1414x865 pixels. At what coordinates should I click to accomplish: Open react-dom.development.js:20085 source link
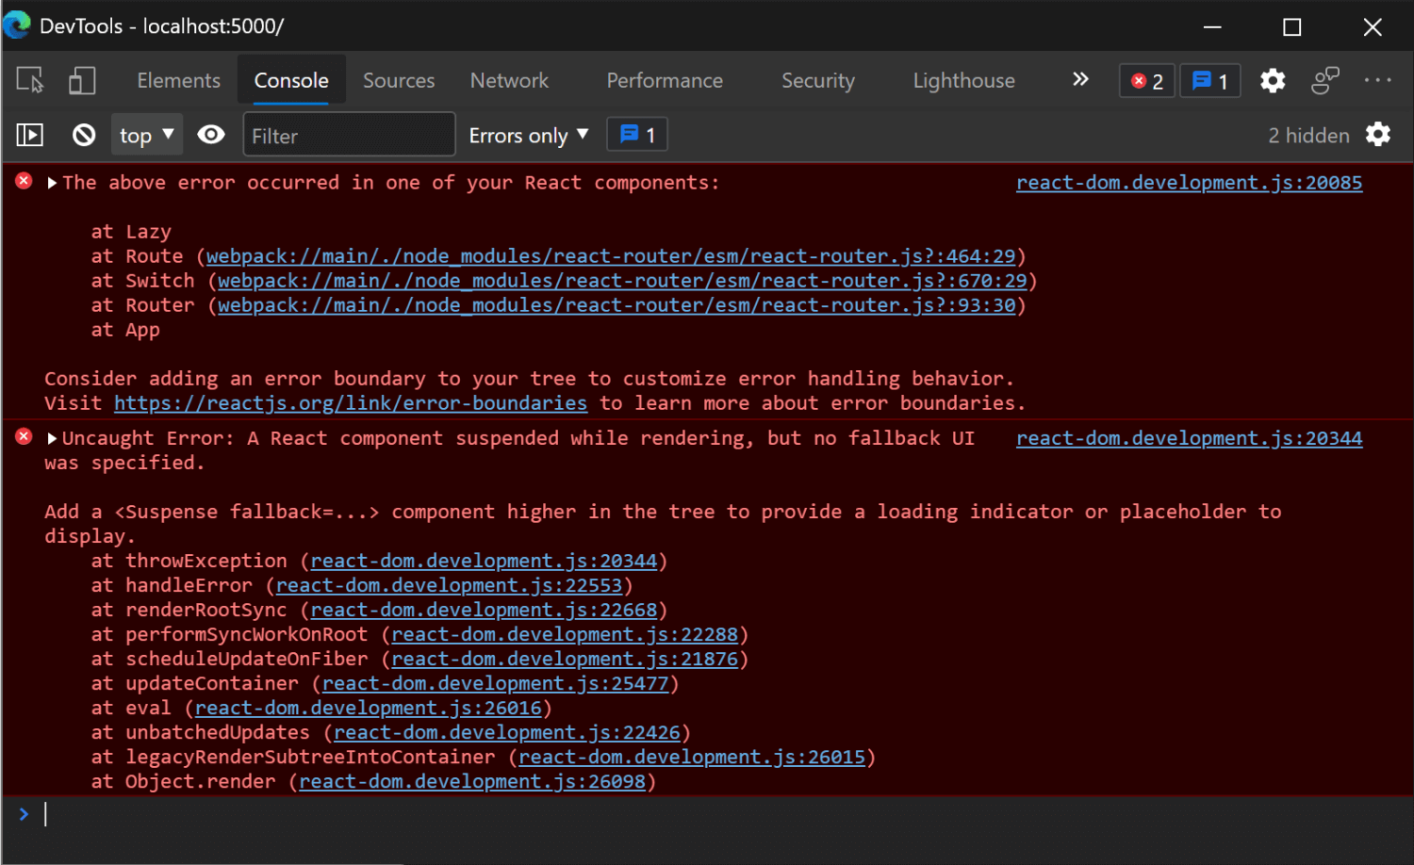coord(1189,182)
